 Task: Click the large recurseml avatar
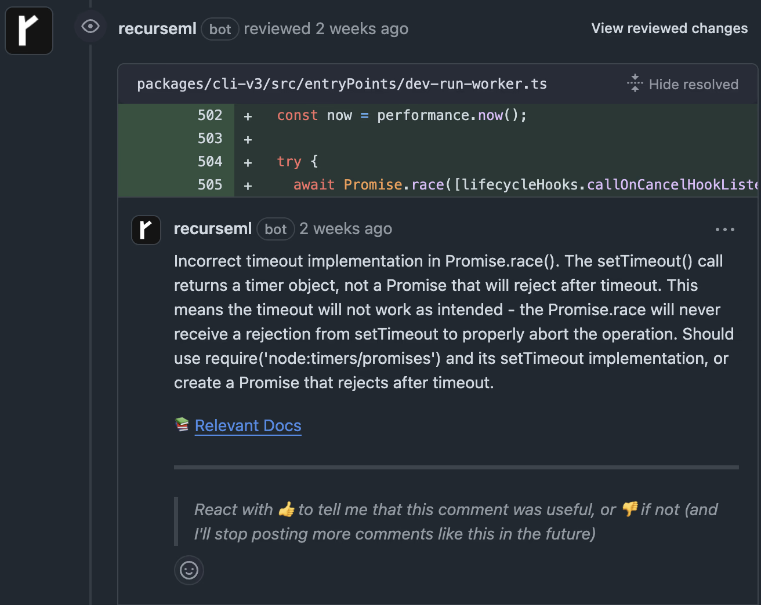(x=29, y=31)
